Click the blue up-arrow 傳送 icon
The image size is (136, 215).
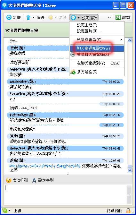28,17
